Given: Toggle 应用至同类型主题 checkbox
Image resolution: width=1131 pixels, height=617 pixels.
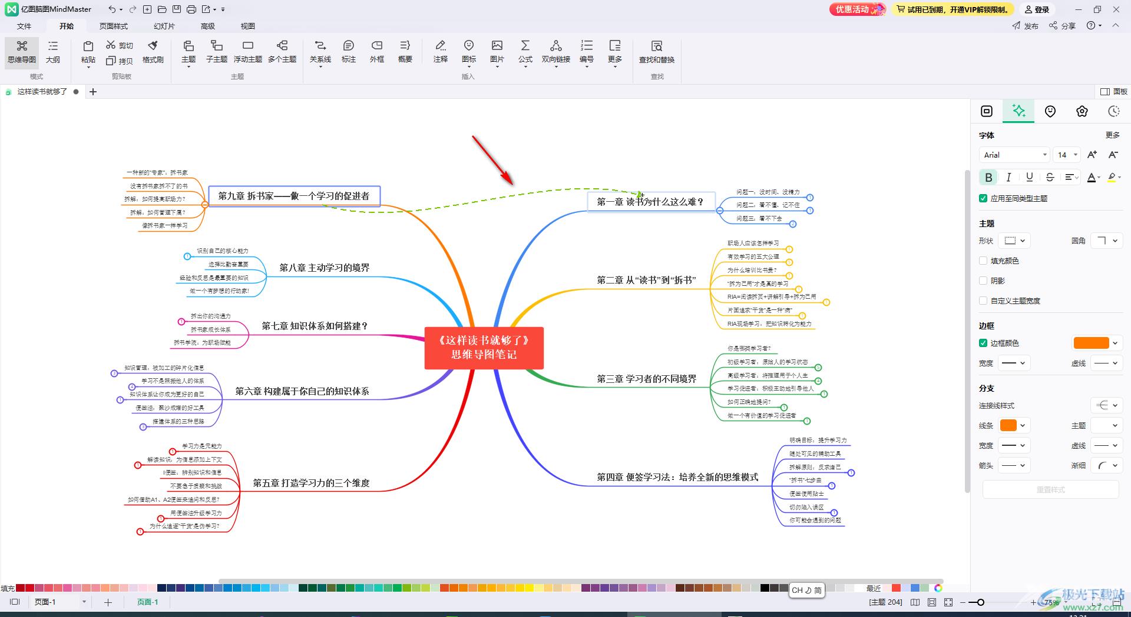Looking at the screenshot, I should pos(983,198).
